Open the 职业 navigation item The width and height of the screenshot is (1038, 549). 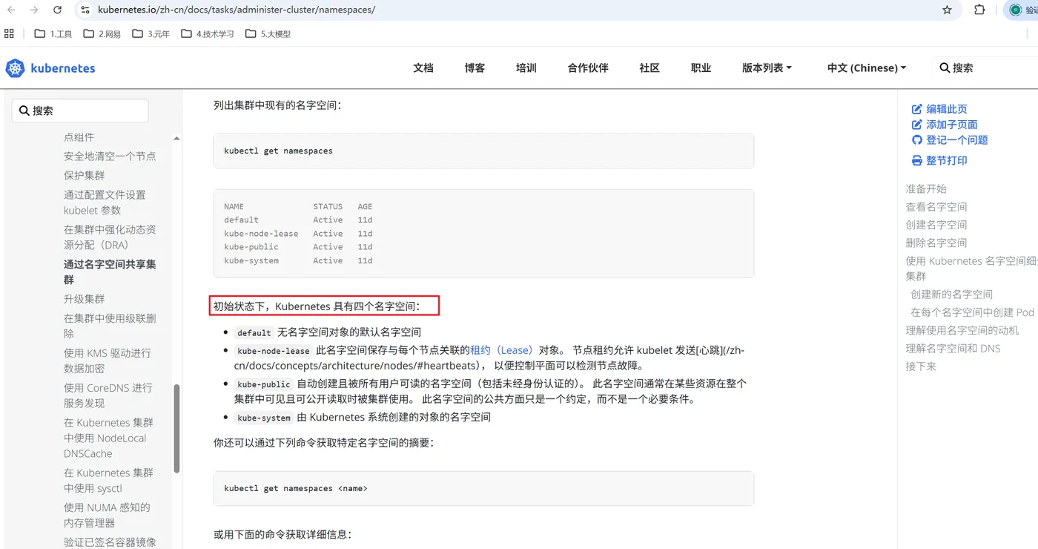point(701,68)
